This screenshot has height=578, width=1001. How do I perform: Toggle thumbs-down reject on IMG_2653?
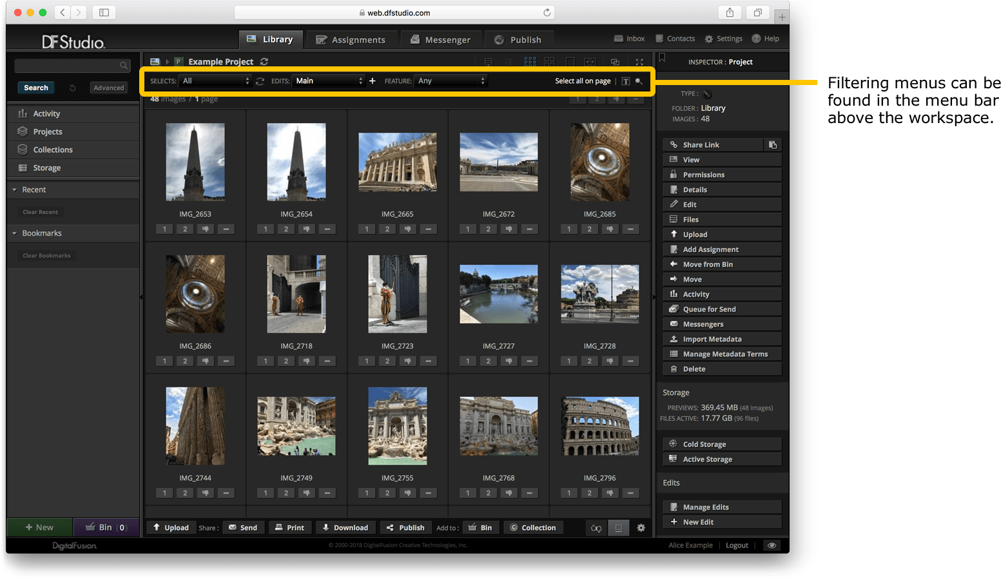tap(206, 229)
